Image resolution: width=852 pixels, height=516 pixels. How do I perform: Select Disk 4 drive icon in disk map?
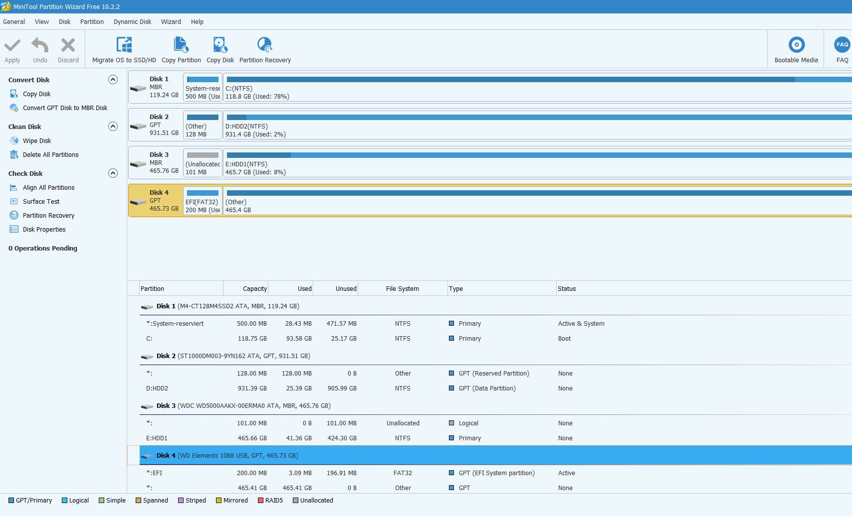[x=138, y=202]
